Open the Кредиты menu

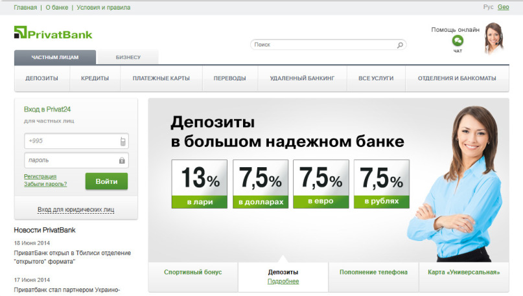click(95, 78)
